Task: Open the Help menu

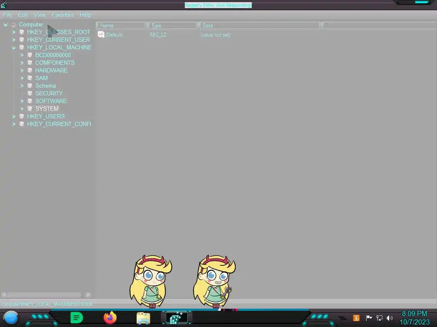Action: pos(85,15)
